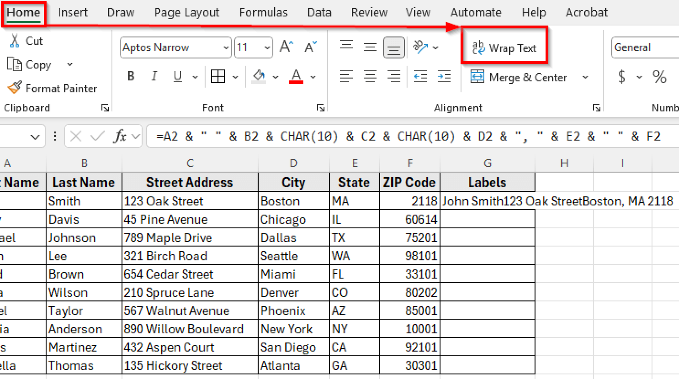Apply Italic formatting
Viewport: 679px width, 379px height.
pos(154,76)
